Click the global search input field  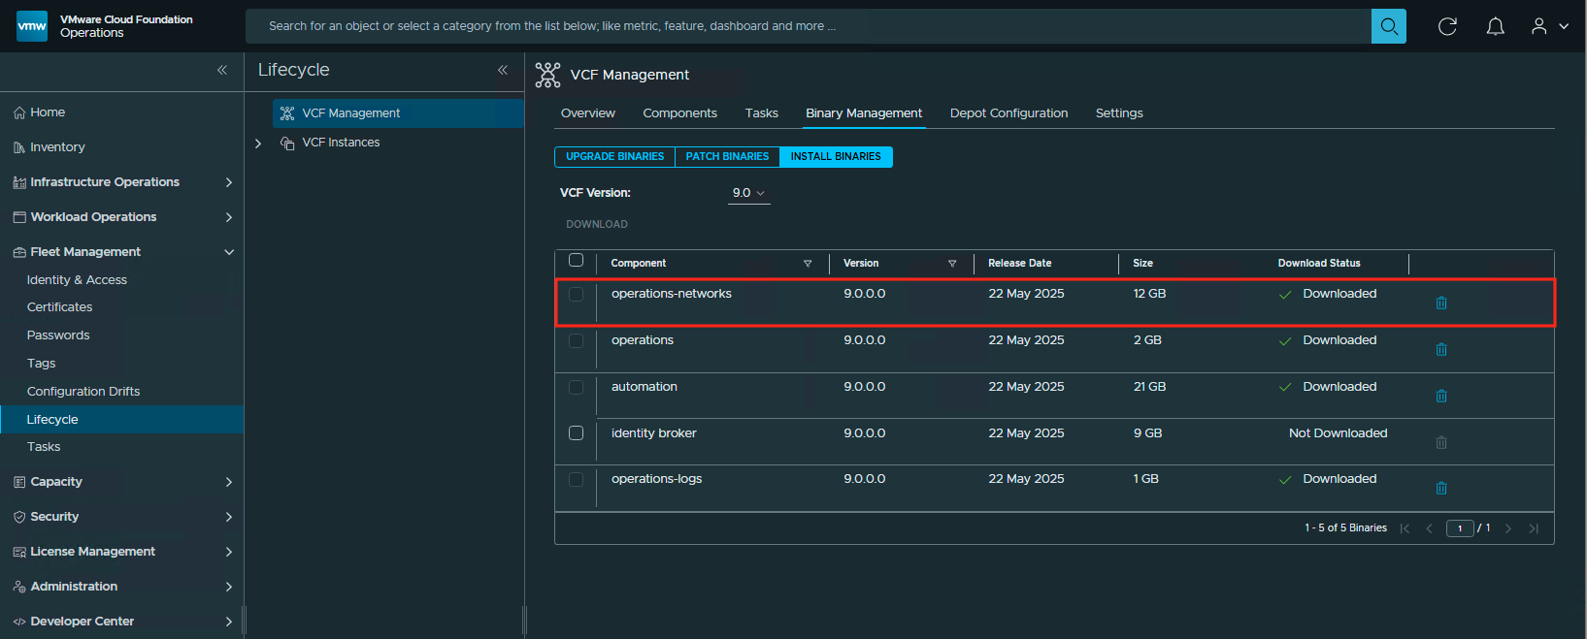pyautogui.click(x=806, y=26)
